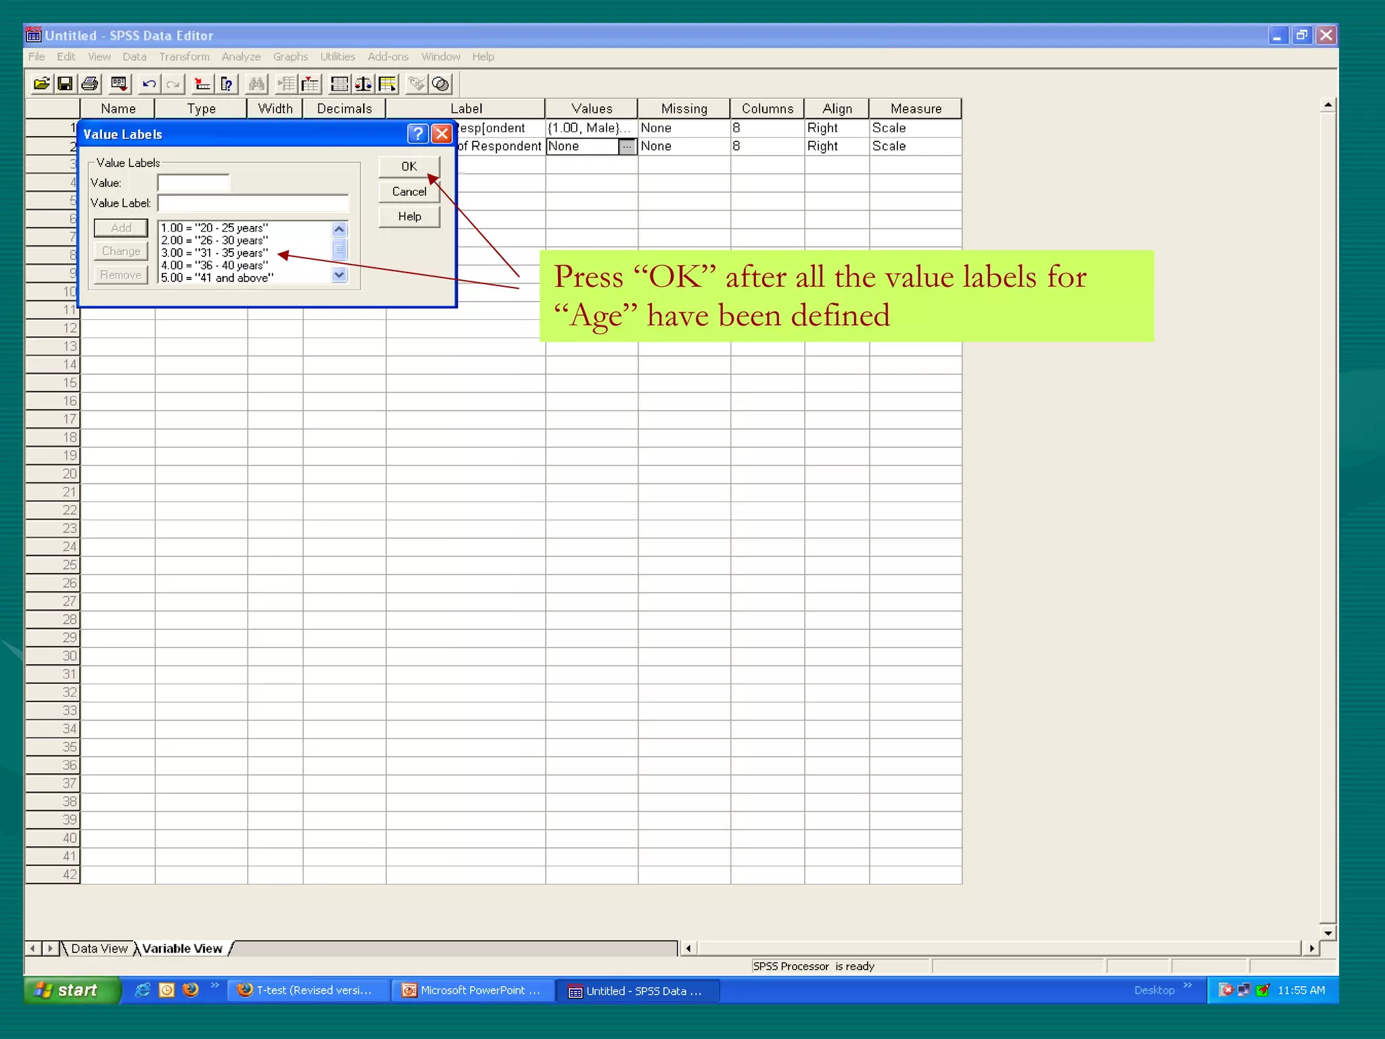This screenshot has width=1385, height=1039.
Task: Click the Use Sets circles icon
Action: coord(441,84)
